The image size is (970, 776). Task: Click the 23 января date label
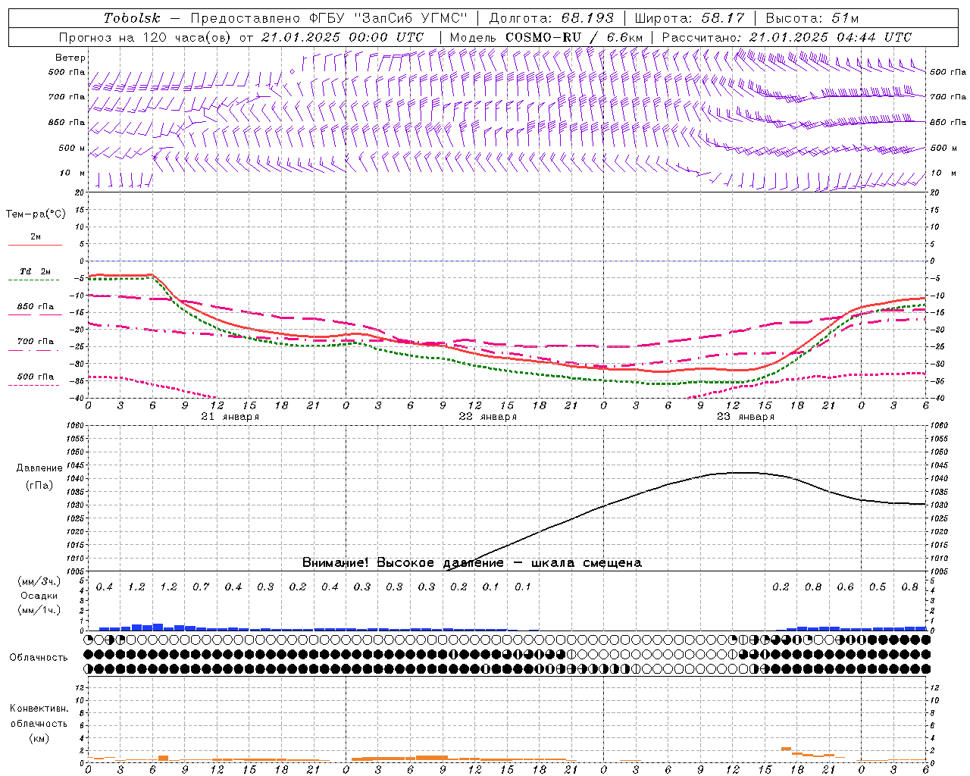point(745,417)
